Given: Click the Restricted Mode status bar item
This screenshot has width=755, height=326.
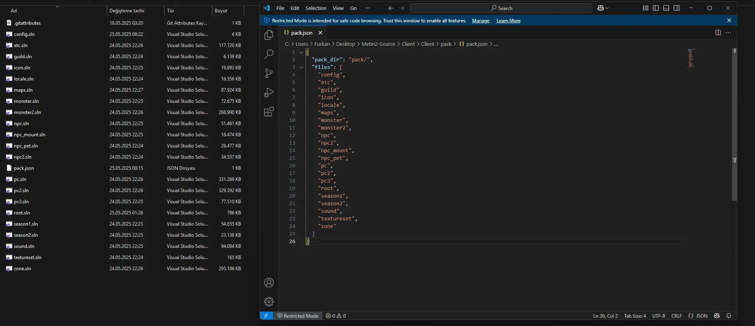Looking at the screenshot, I should point(298,316).
